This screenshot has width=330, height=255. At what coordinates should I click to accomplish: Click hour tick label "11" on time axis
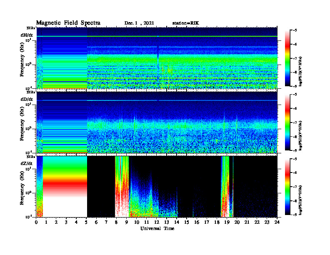click(147, 222)
